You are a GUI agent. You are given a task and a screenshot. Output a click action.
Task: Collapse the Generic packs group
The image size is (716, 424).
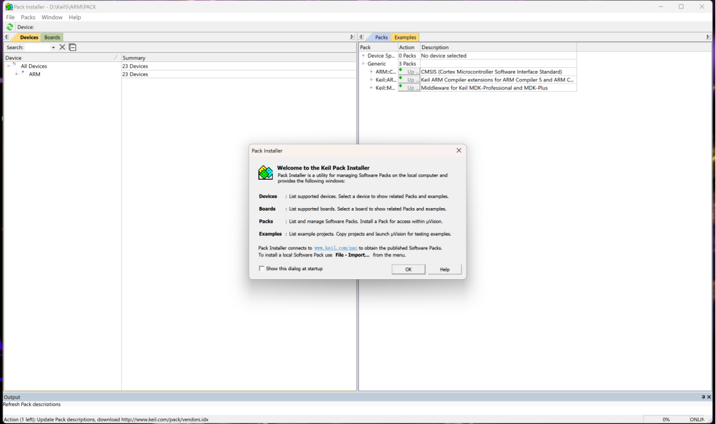(x=363, y=63)
